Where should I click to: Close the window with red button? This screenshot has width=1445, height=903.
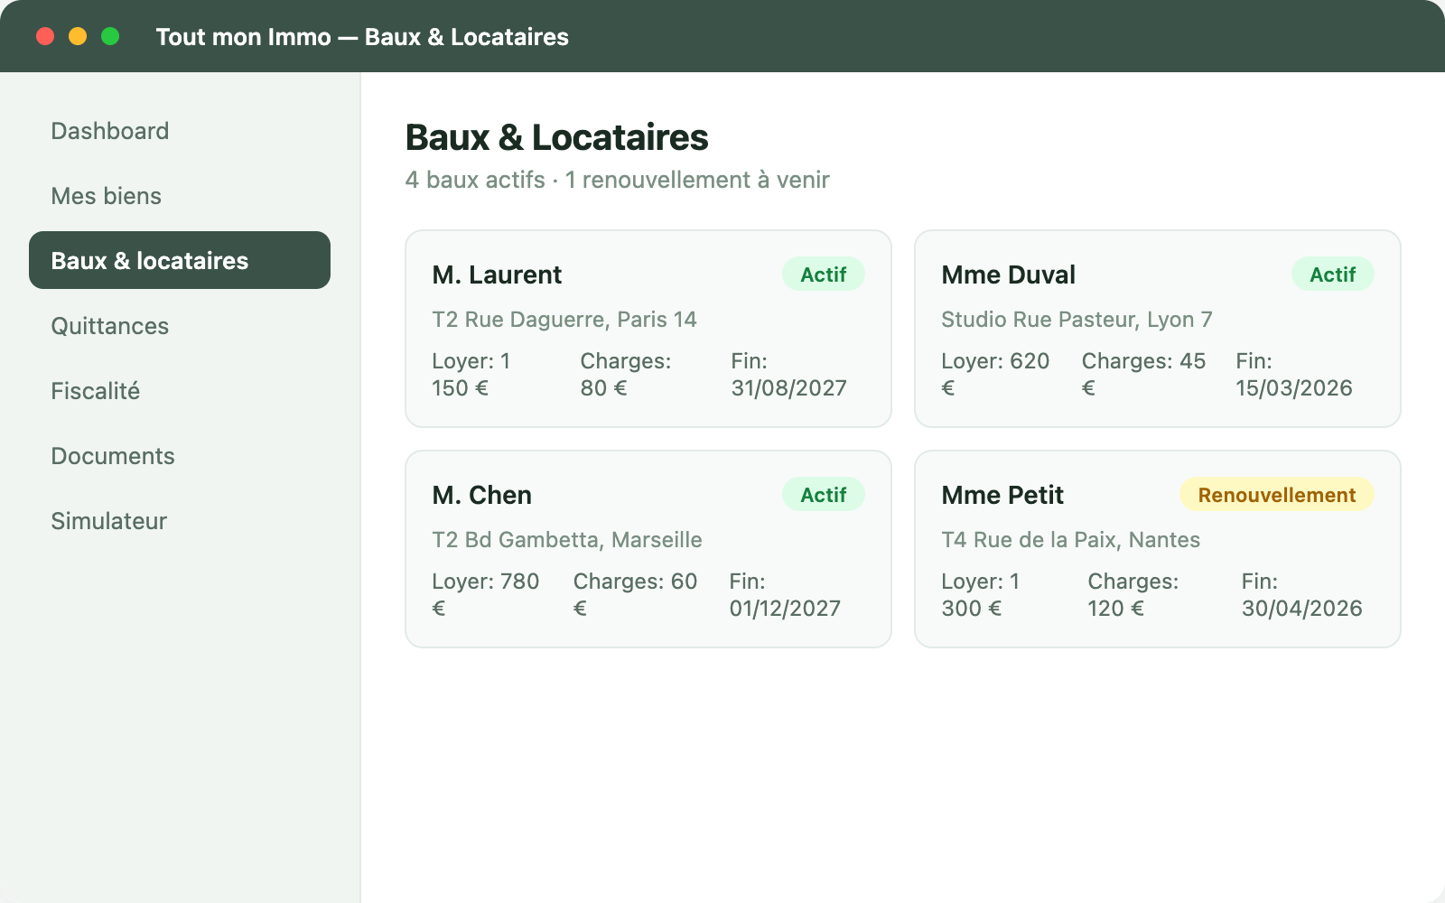point(45,36)
